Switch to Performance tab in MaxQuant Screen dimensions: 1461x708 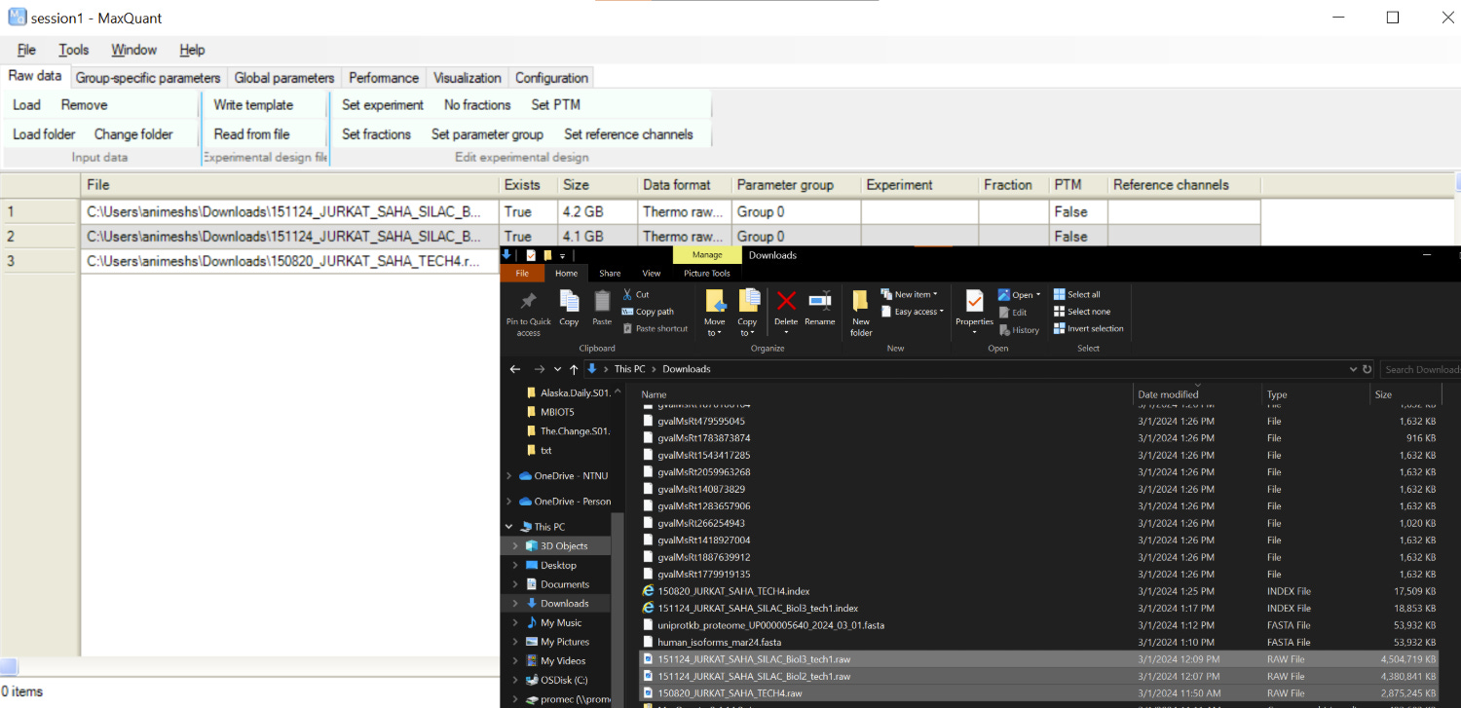click(x=384, y=78)
